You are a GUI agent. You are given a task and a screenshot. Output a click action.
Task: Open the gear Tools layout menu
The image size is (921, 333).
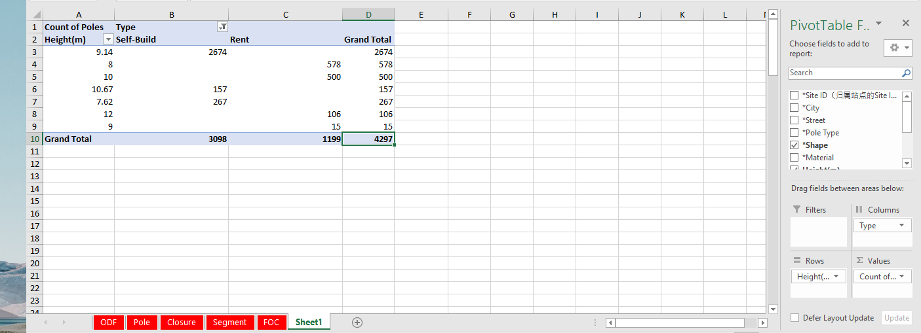point(898,48)
